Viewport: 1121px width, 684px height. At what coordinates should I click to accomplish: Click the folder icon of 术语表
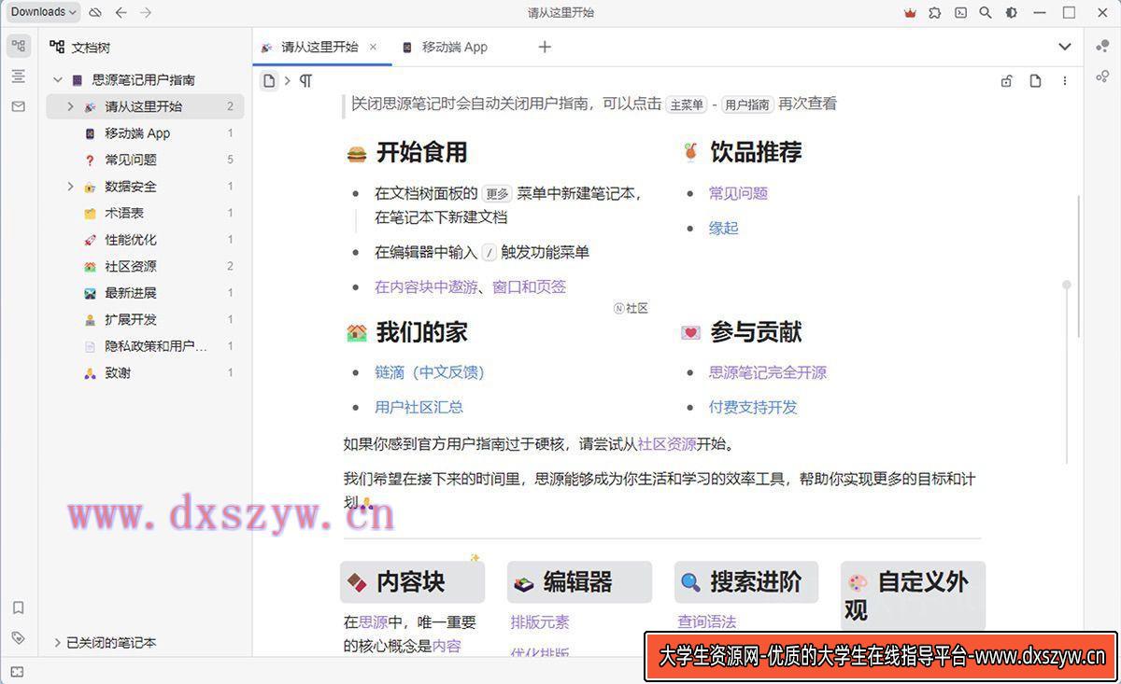coord(90,213)
